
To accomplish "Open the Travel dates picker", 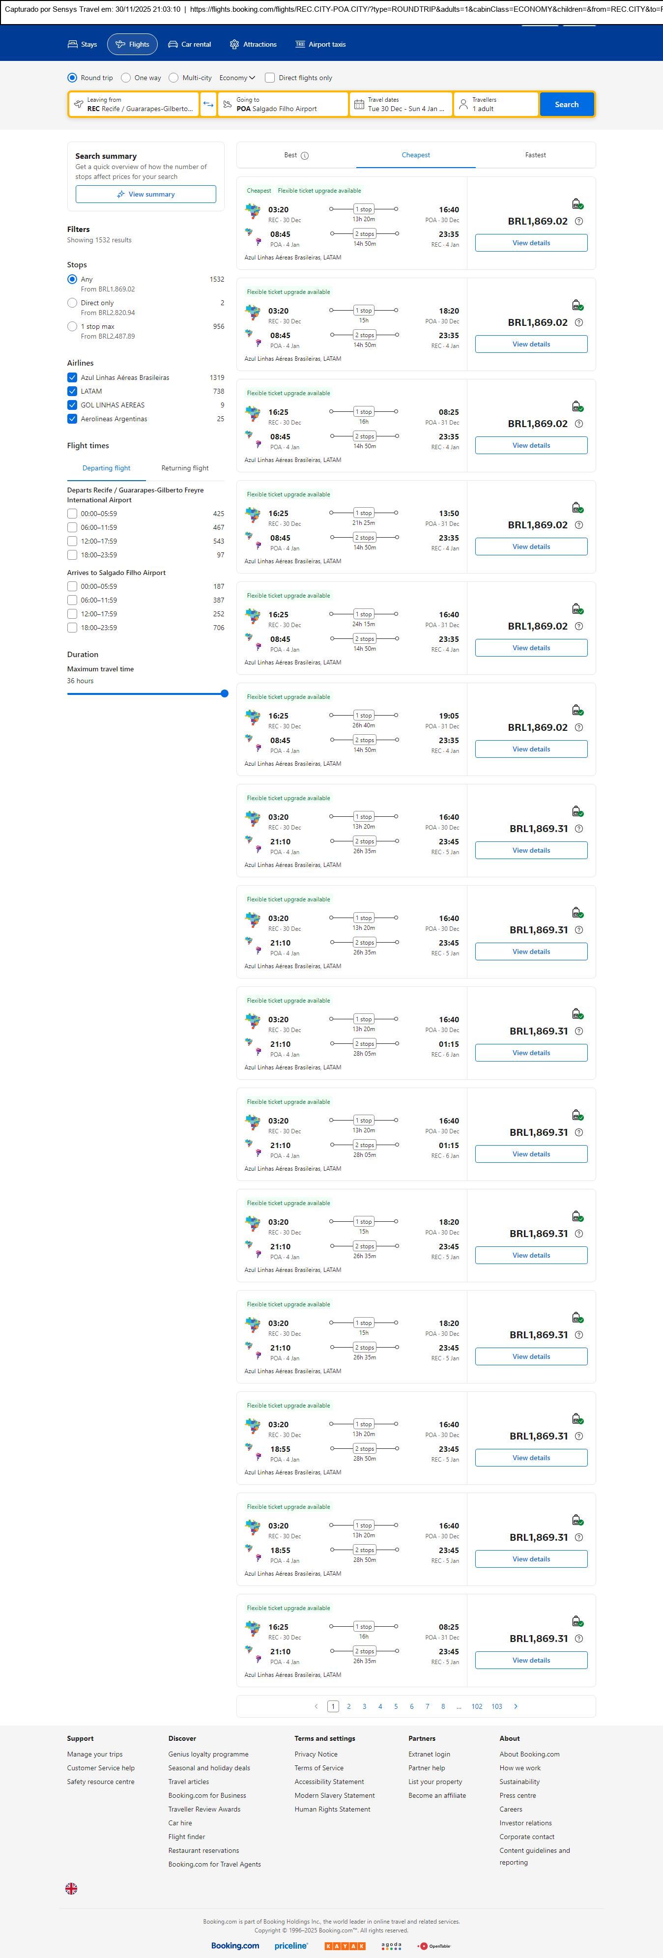I will [402, 104].
